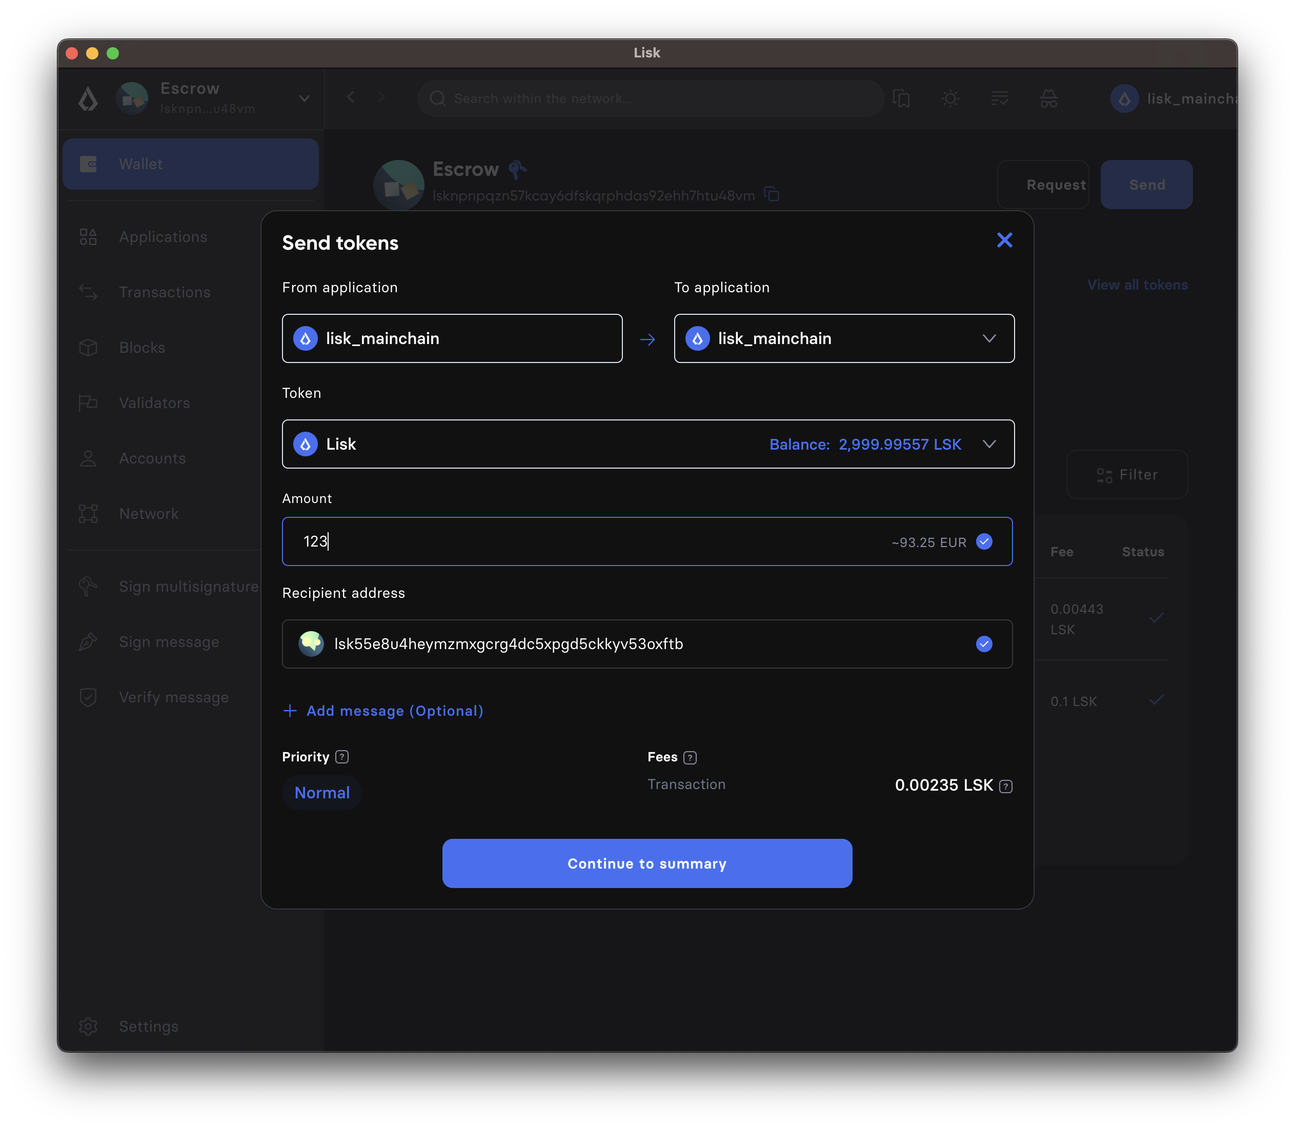The height and width of the screenshot is (1128, 1295).
Task: Expand the Escrow account switcher chevron
Action: tap(305, 99)
